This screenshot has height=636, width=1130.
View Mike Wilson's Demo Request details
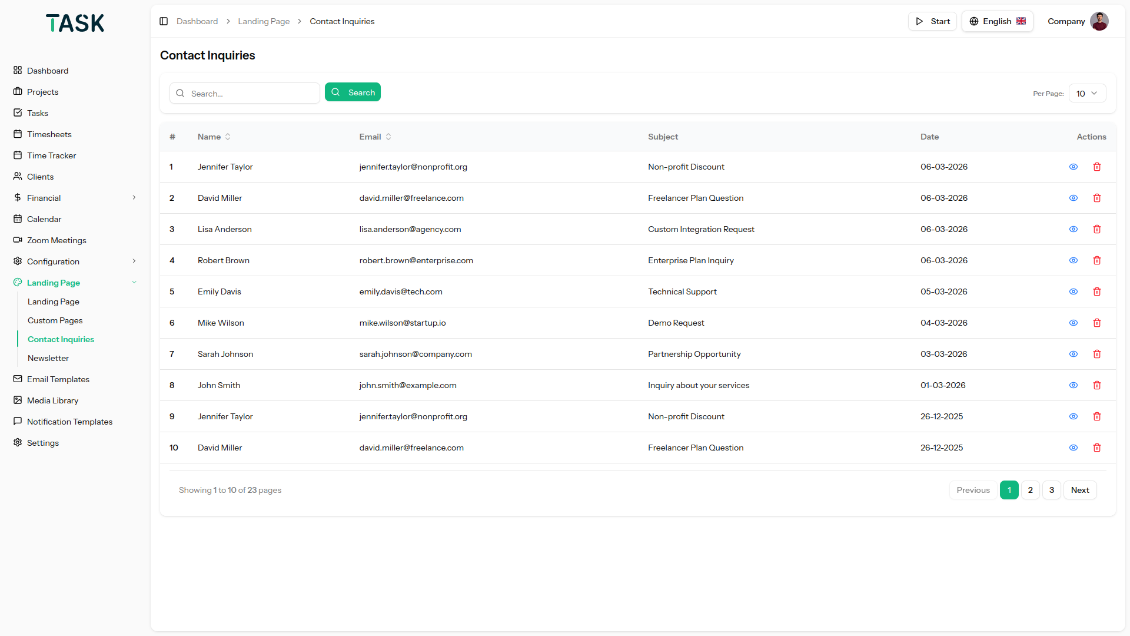[x=1073, y=323]
